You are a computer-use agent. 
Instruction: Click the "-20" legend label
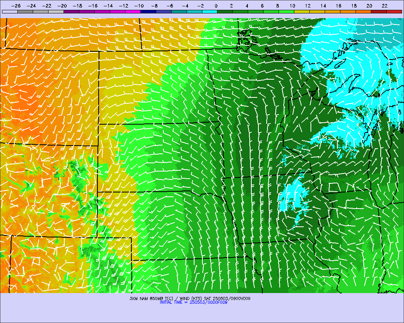click(x=62, y=6)
